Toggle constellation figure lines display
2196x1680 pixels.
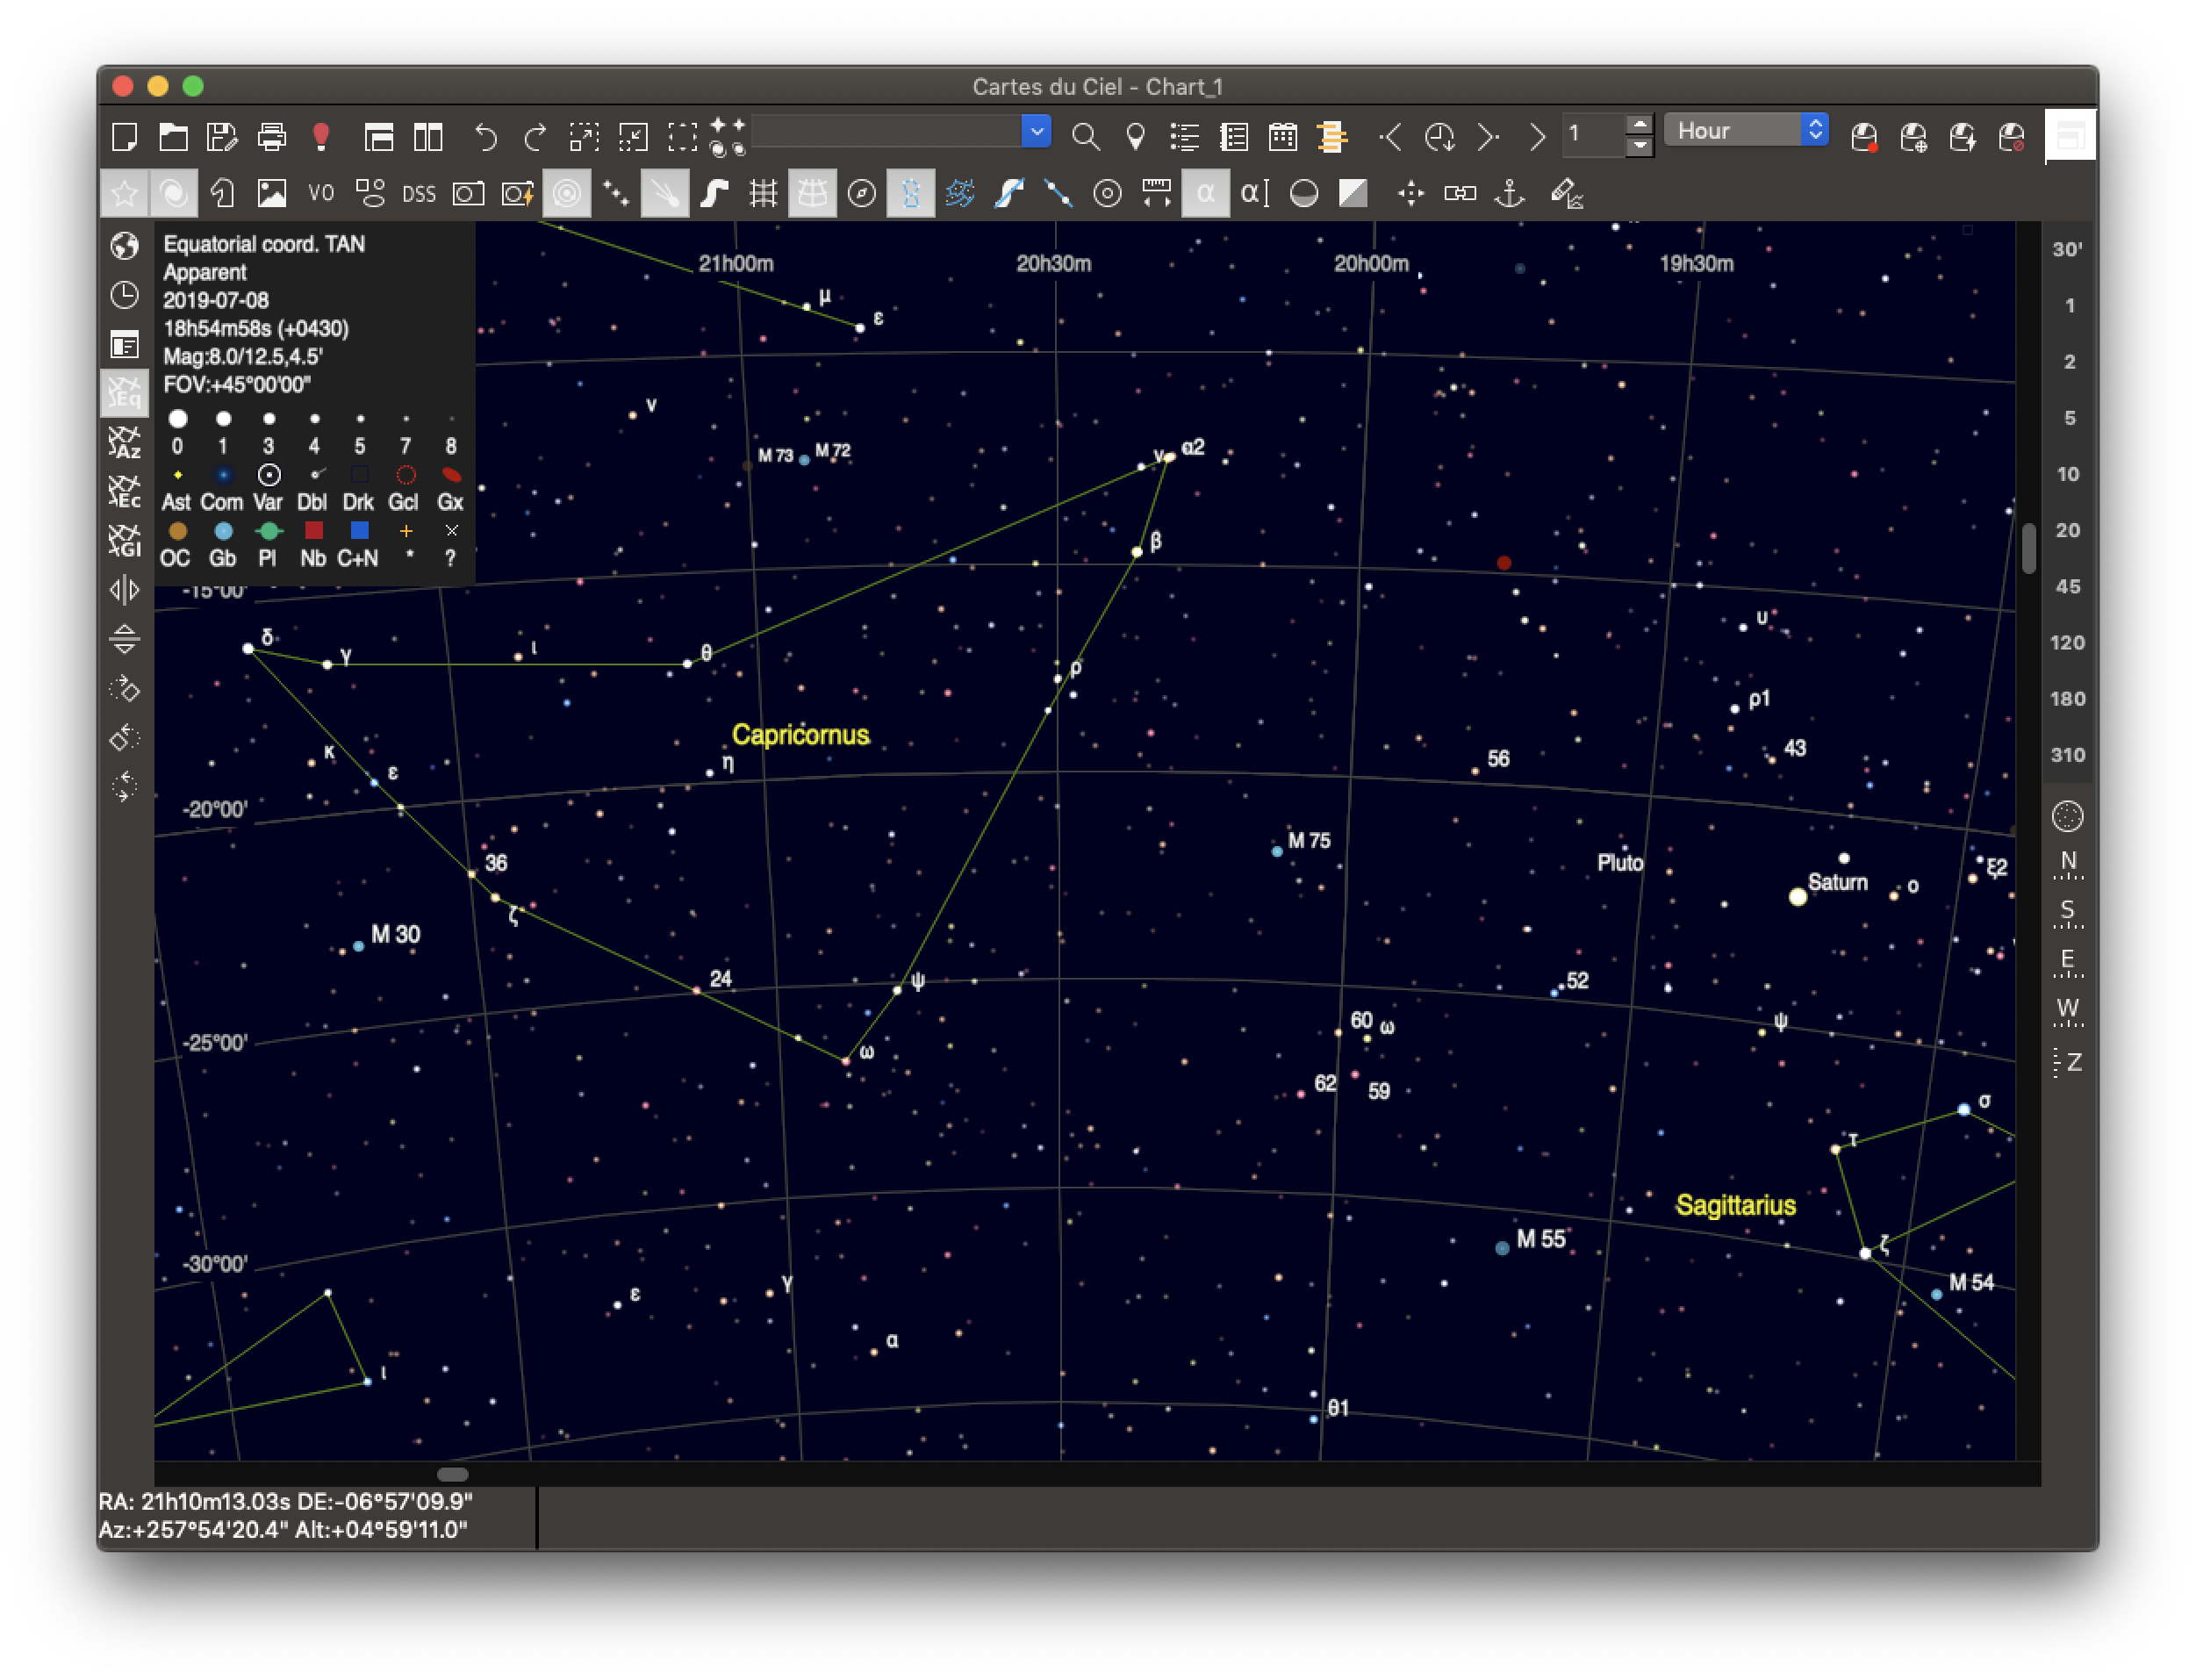910,194
